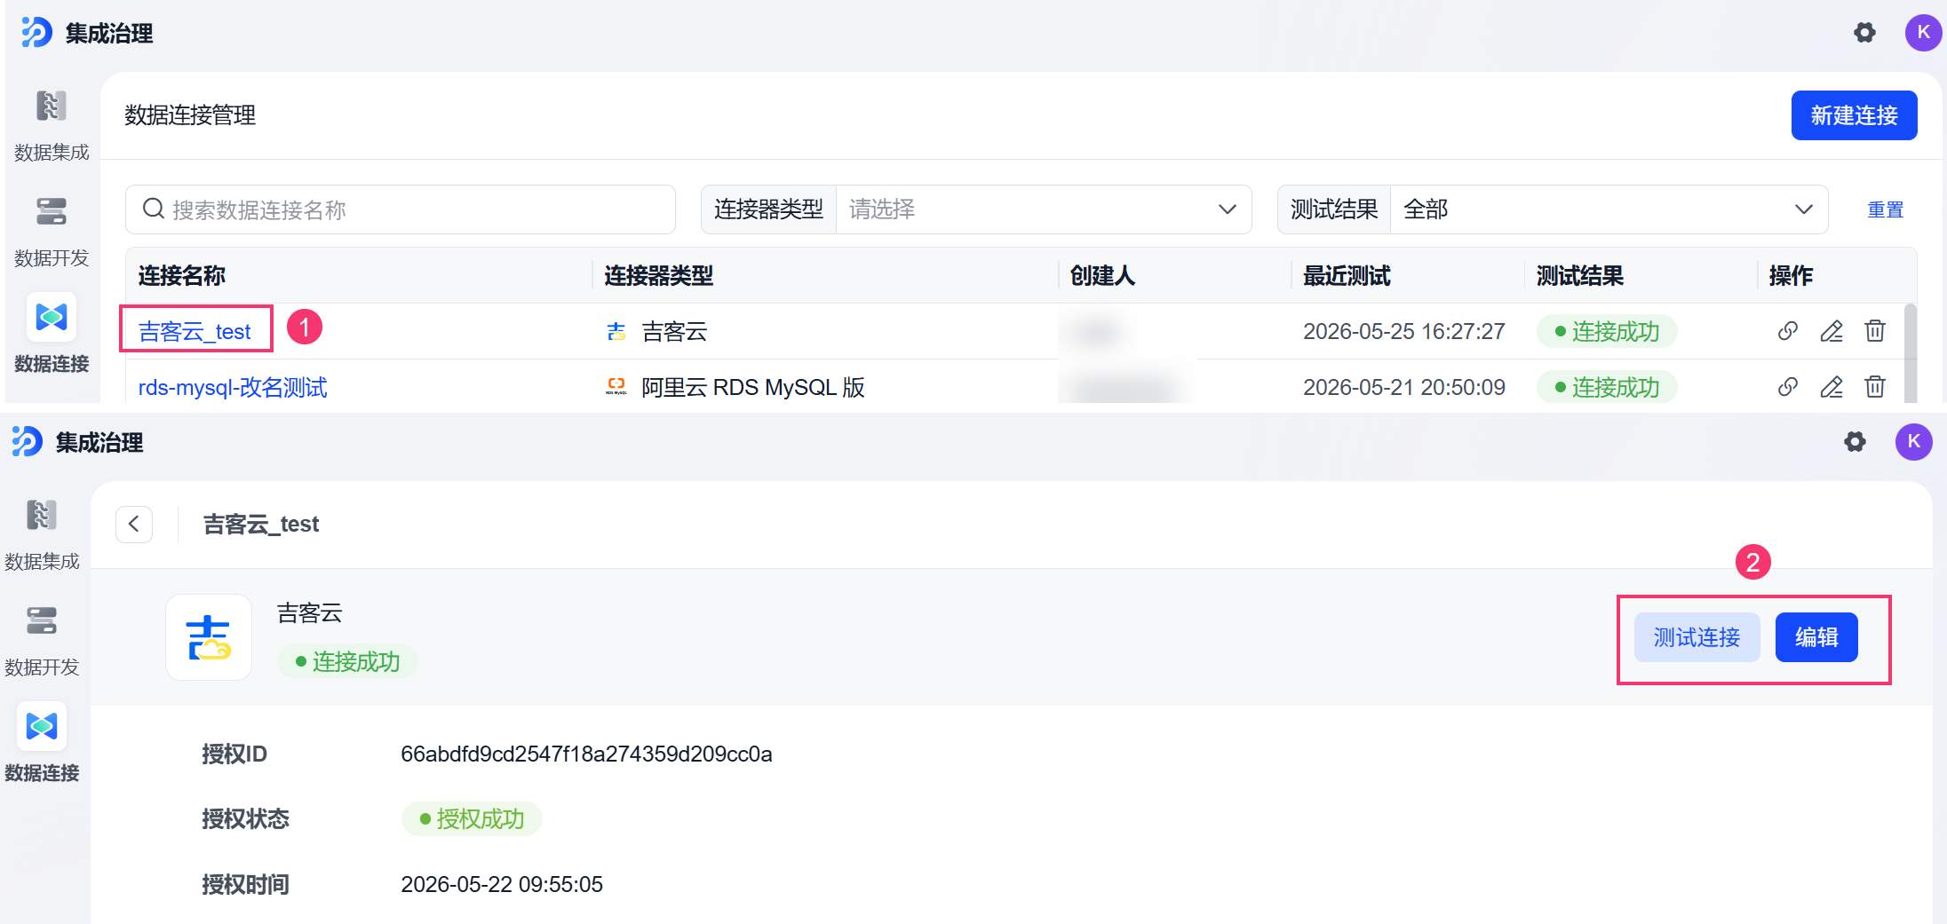This screenshot has height=924, width=1947.
Task: Click the 编辑 button
Action: click(1816, 637)
